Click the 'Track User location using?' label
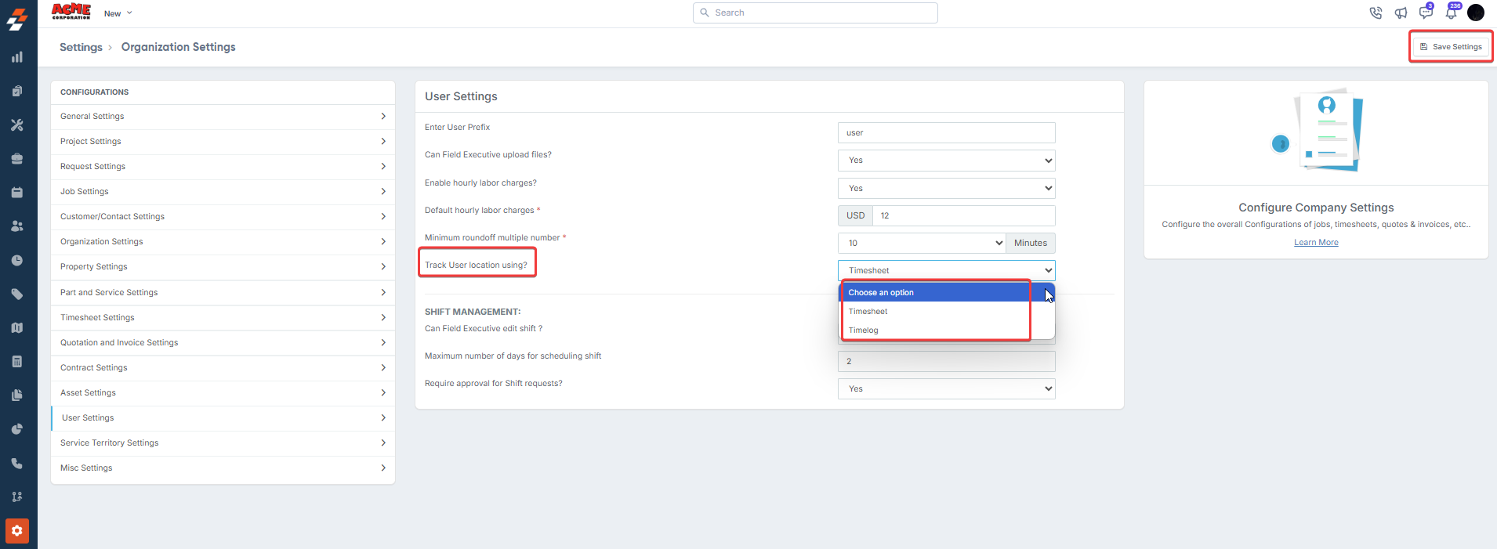The image size is (1497, 549). tap(476, 265)
